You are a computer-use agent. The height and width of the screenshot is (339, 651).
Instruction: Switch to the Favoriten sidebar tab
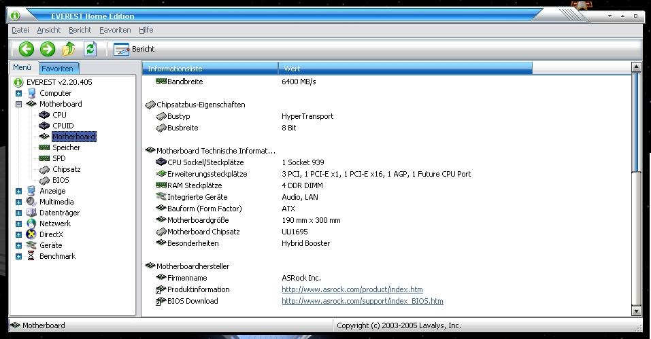pyautogui.click(x=58, y=68)
